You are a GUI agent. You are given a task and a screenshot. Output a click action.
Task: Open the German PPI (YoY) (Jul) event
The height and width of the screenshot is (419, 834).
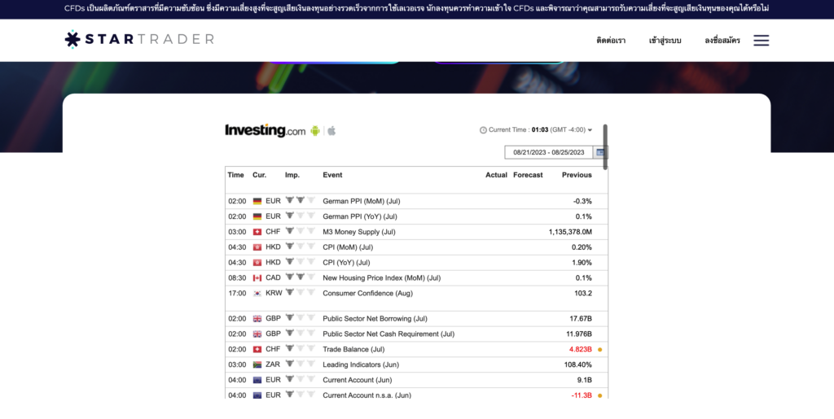click(x=360, y=216)
